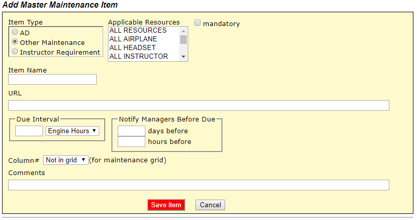The width and height of the screenshot is (417, 220).
Task: Choose ALL INSTRUCTOR in the resources list
Action: click(x=144, y=57)
